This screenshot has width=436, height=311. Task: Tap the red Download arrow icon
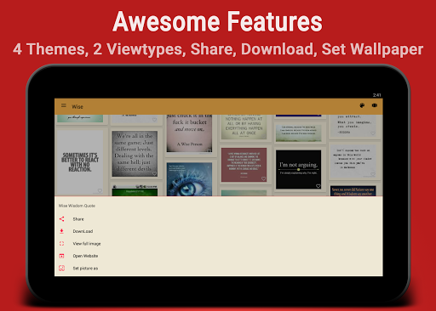[61, 231]
